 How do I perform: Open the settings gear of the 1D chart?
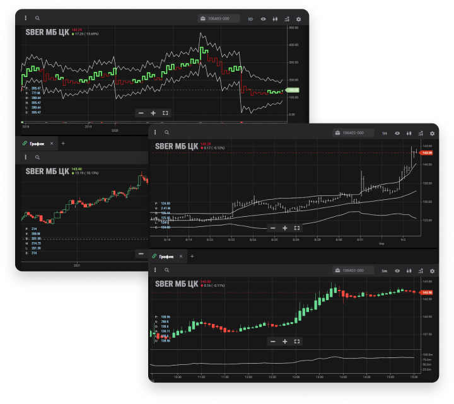(298, 19)
